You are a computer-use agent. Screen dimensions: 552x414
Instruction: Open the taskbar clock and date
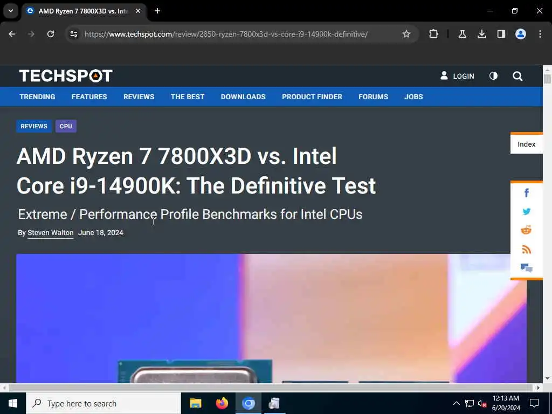pyautogui.click(x=506, y=403)
